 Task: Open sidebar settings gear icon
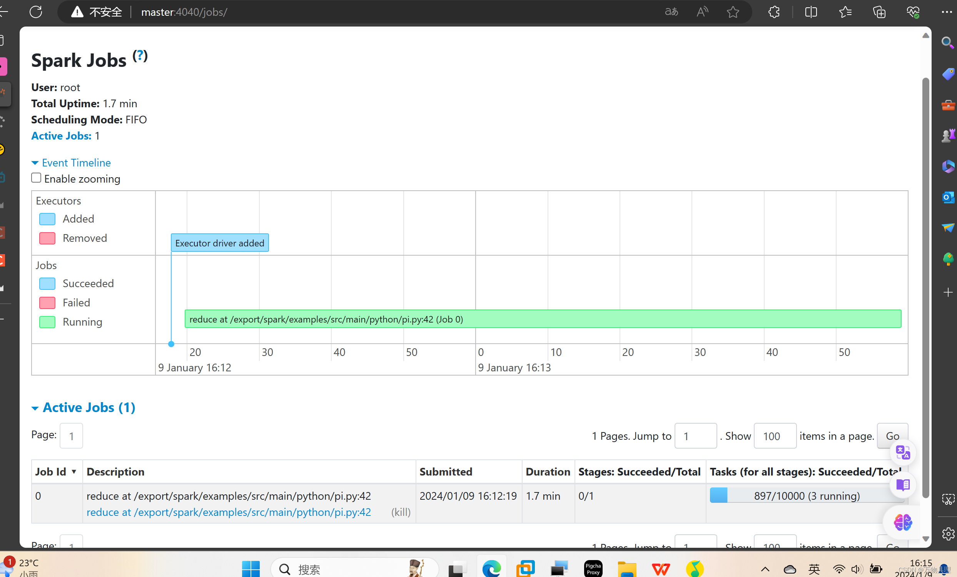tap(948, 534)
